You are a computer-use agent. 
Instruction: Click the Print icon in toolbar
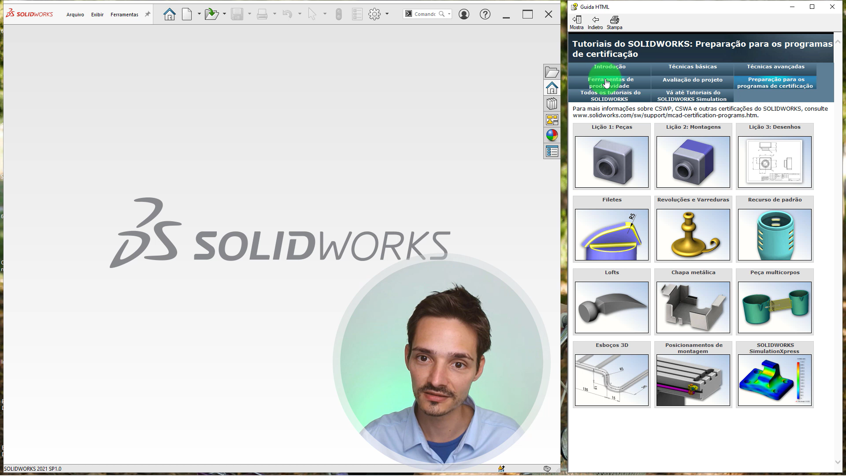pyautogui.click(x=262, y=15)
